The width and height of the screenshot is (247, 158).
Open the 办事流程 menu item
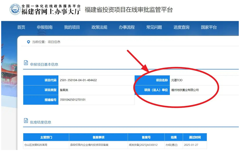[127, 27]
